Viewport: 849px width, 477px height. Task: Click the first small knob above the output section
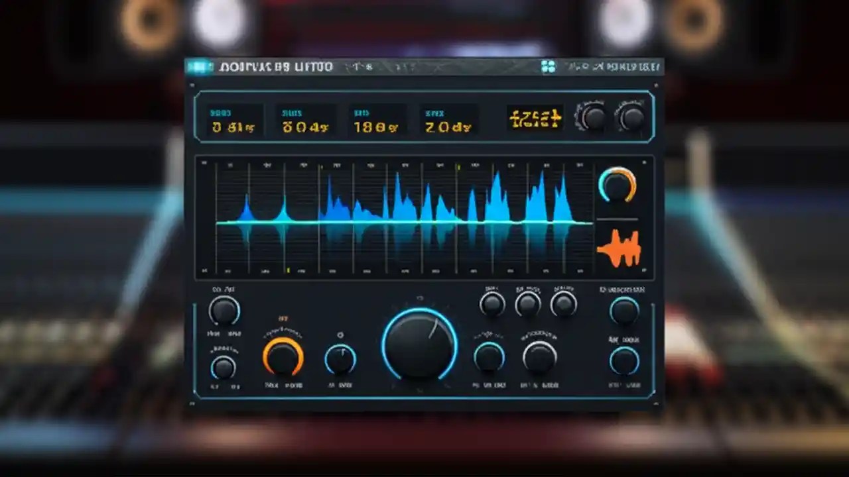492,302
